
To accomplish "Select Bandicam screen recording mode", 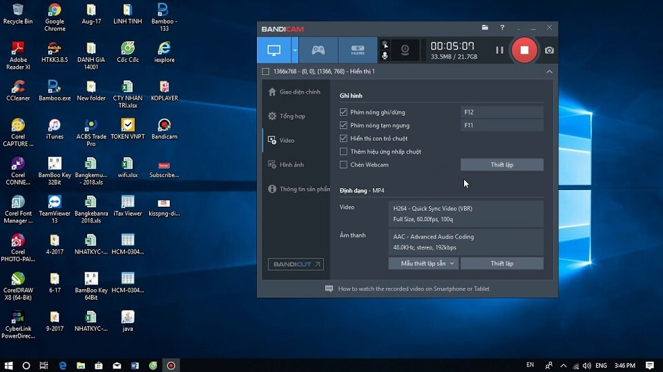I will pyautogui.click(x=273, y=50).
